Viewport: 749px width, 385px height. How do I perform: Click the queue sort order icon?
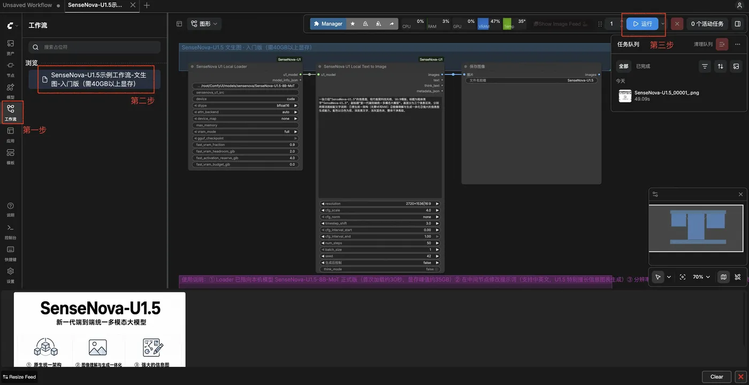[721, 66]
